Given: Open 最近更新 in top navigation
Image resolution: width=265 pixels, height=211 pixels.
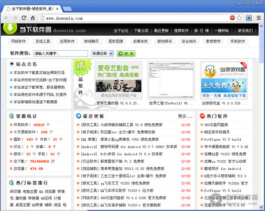Looking at the screenshot, I should (x=161, y=30).
